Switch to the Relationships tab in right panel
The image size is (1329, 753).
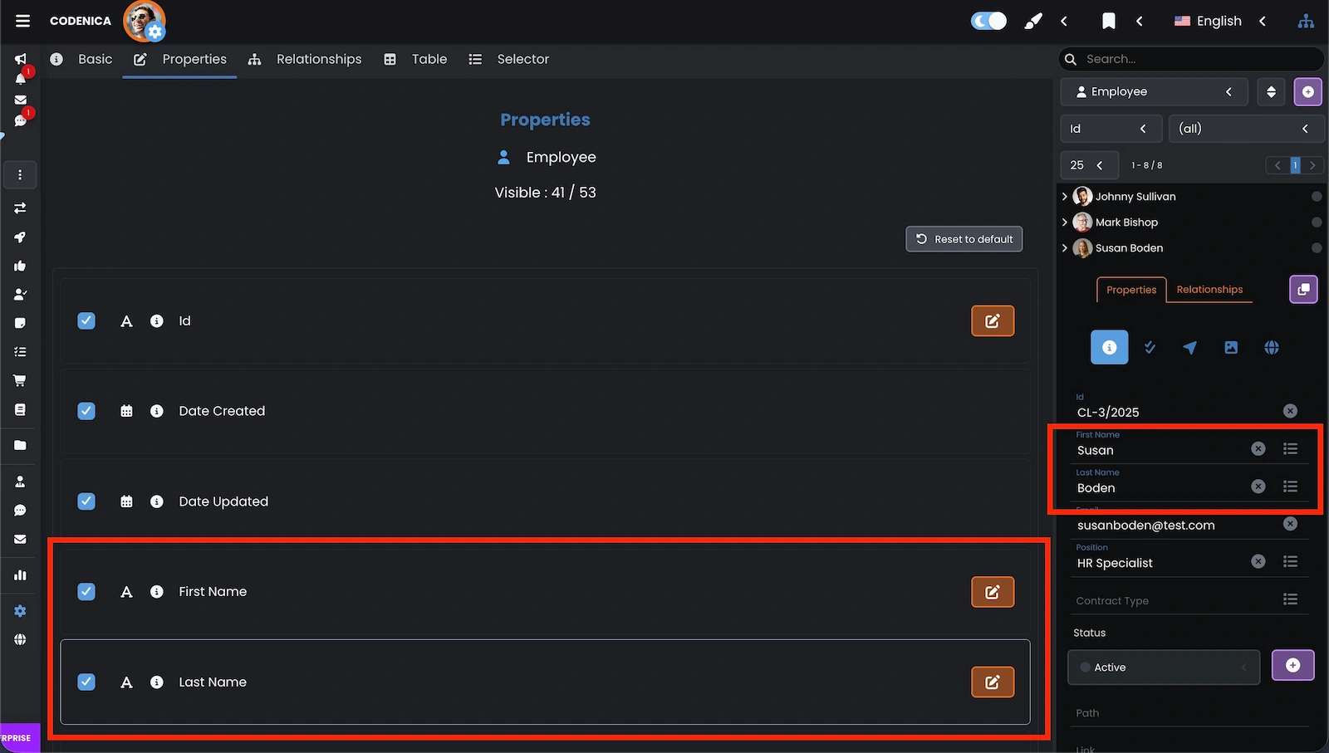pos(1209,290)
